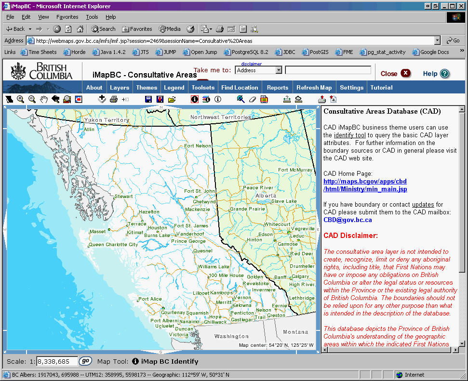468x381 pixels.
Task: Click the add layer plus icon
Action: (102, 99)
